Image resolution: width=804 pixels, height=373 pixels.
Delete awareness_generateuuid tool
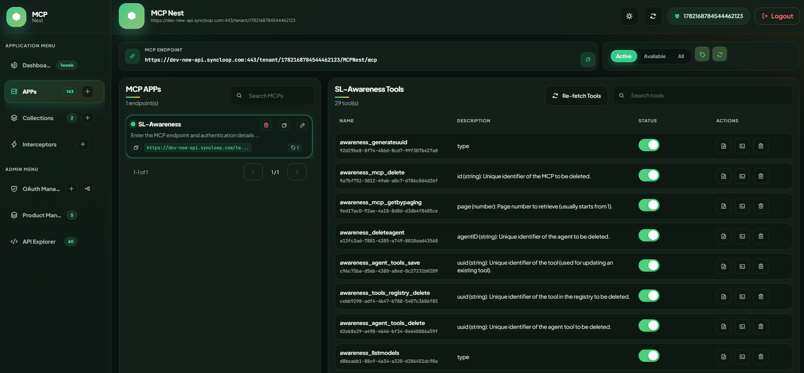(x=761, y=146)
